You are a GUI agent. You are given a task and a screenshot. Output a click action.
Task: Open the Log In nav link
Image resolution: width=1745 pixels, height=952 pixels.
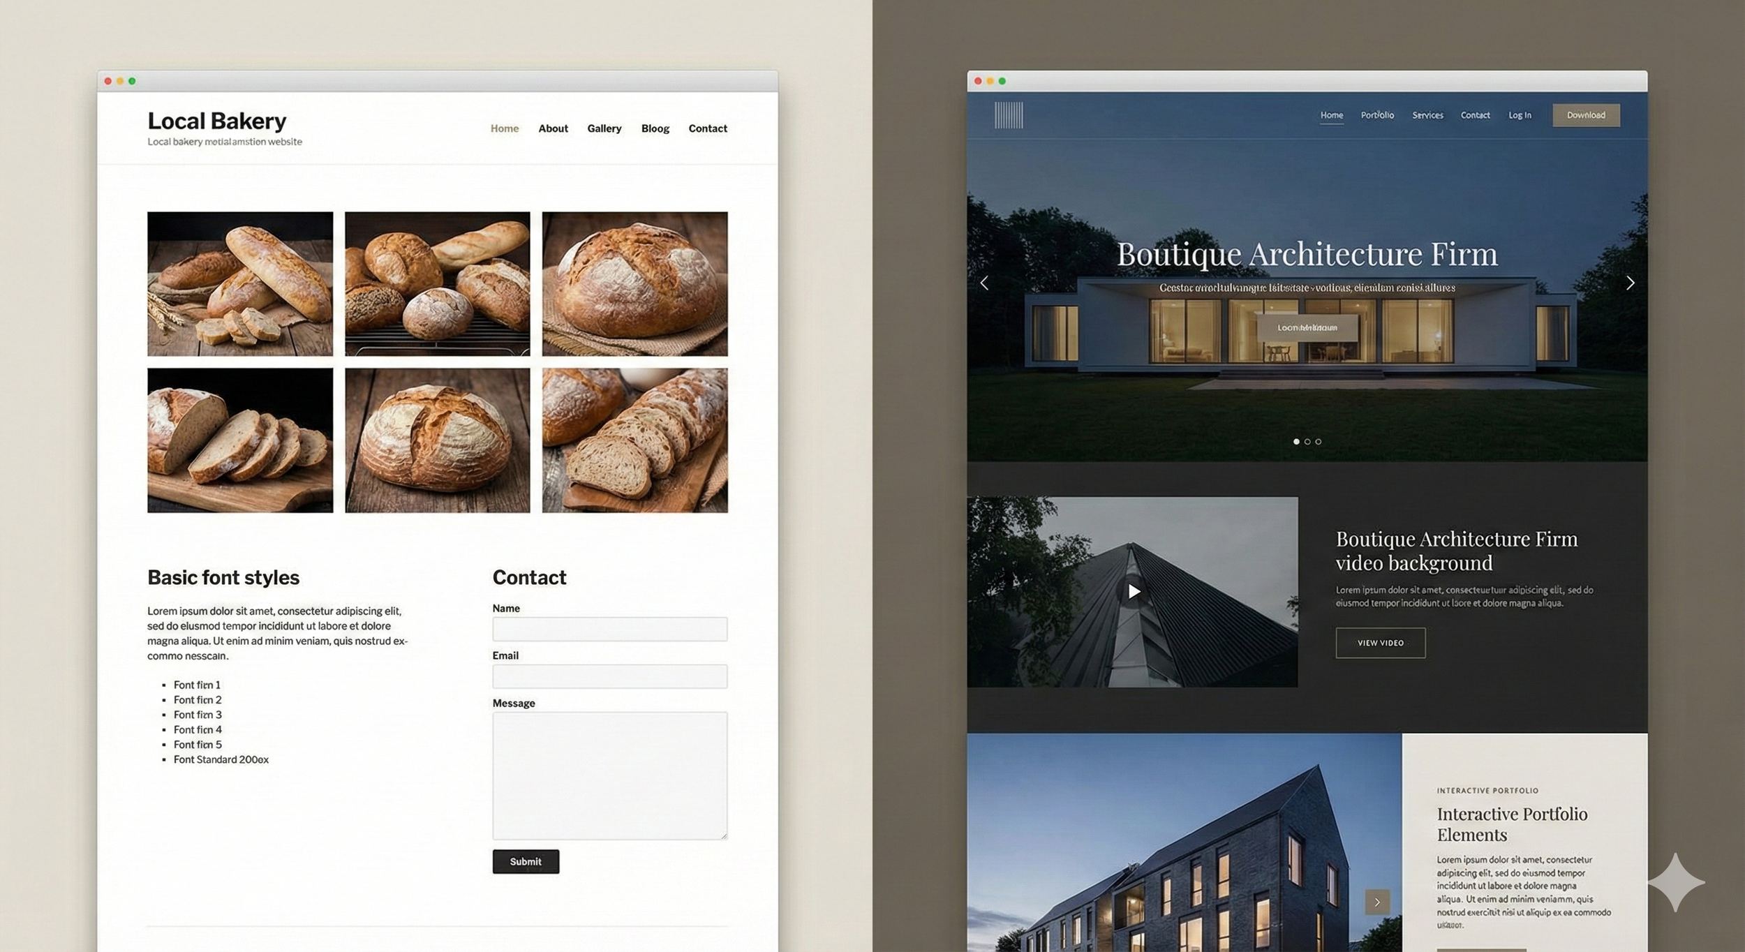click(1520, 115)
